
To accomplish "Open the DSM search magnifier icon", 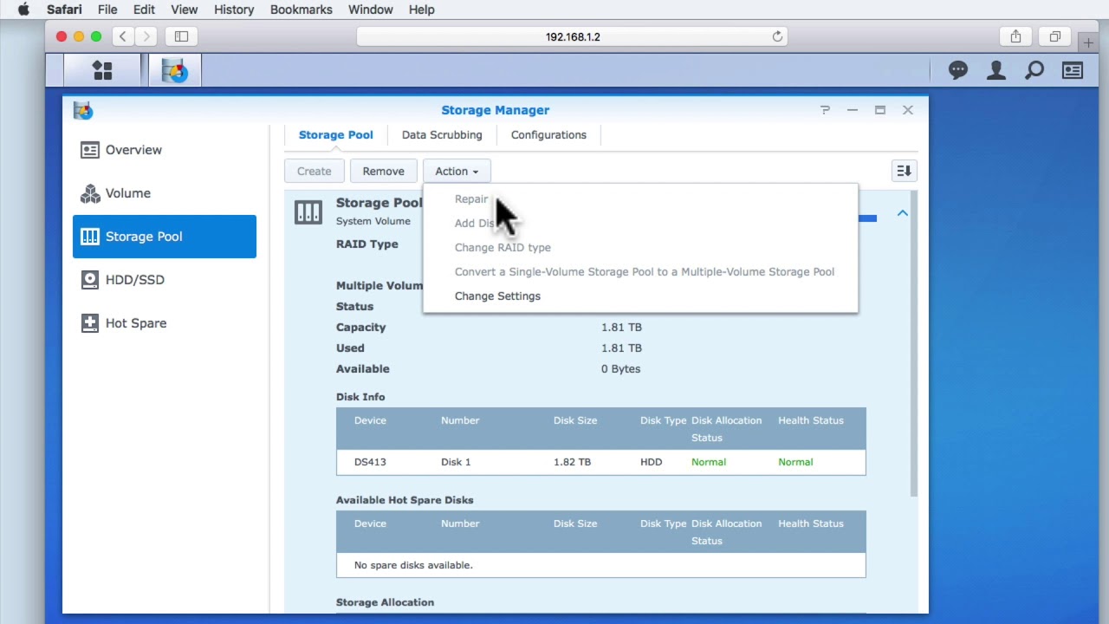I will coord(1034,71).
